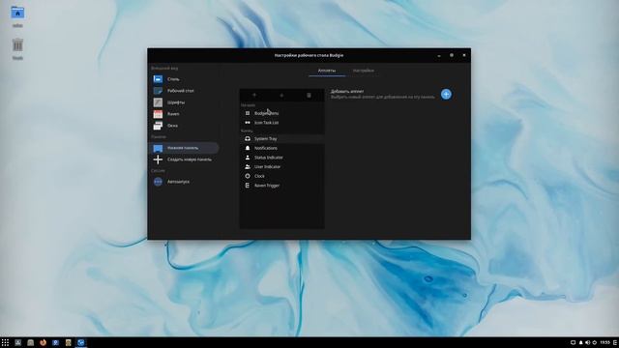Select the Status Indicator applet
This screenshot has width=619, height=348.
[x=281, y=158]
